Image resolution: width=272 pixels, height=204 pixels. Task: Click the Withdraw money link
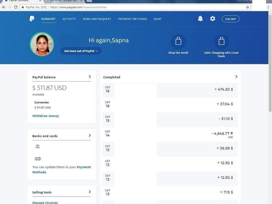46,116
